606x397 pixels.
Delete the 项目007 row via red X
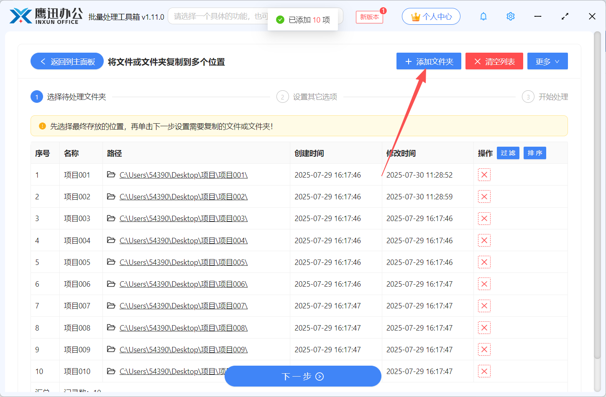(x=484, y=306)
